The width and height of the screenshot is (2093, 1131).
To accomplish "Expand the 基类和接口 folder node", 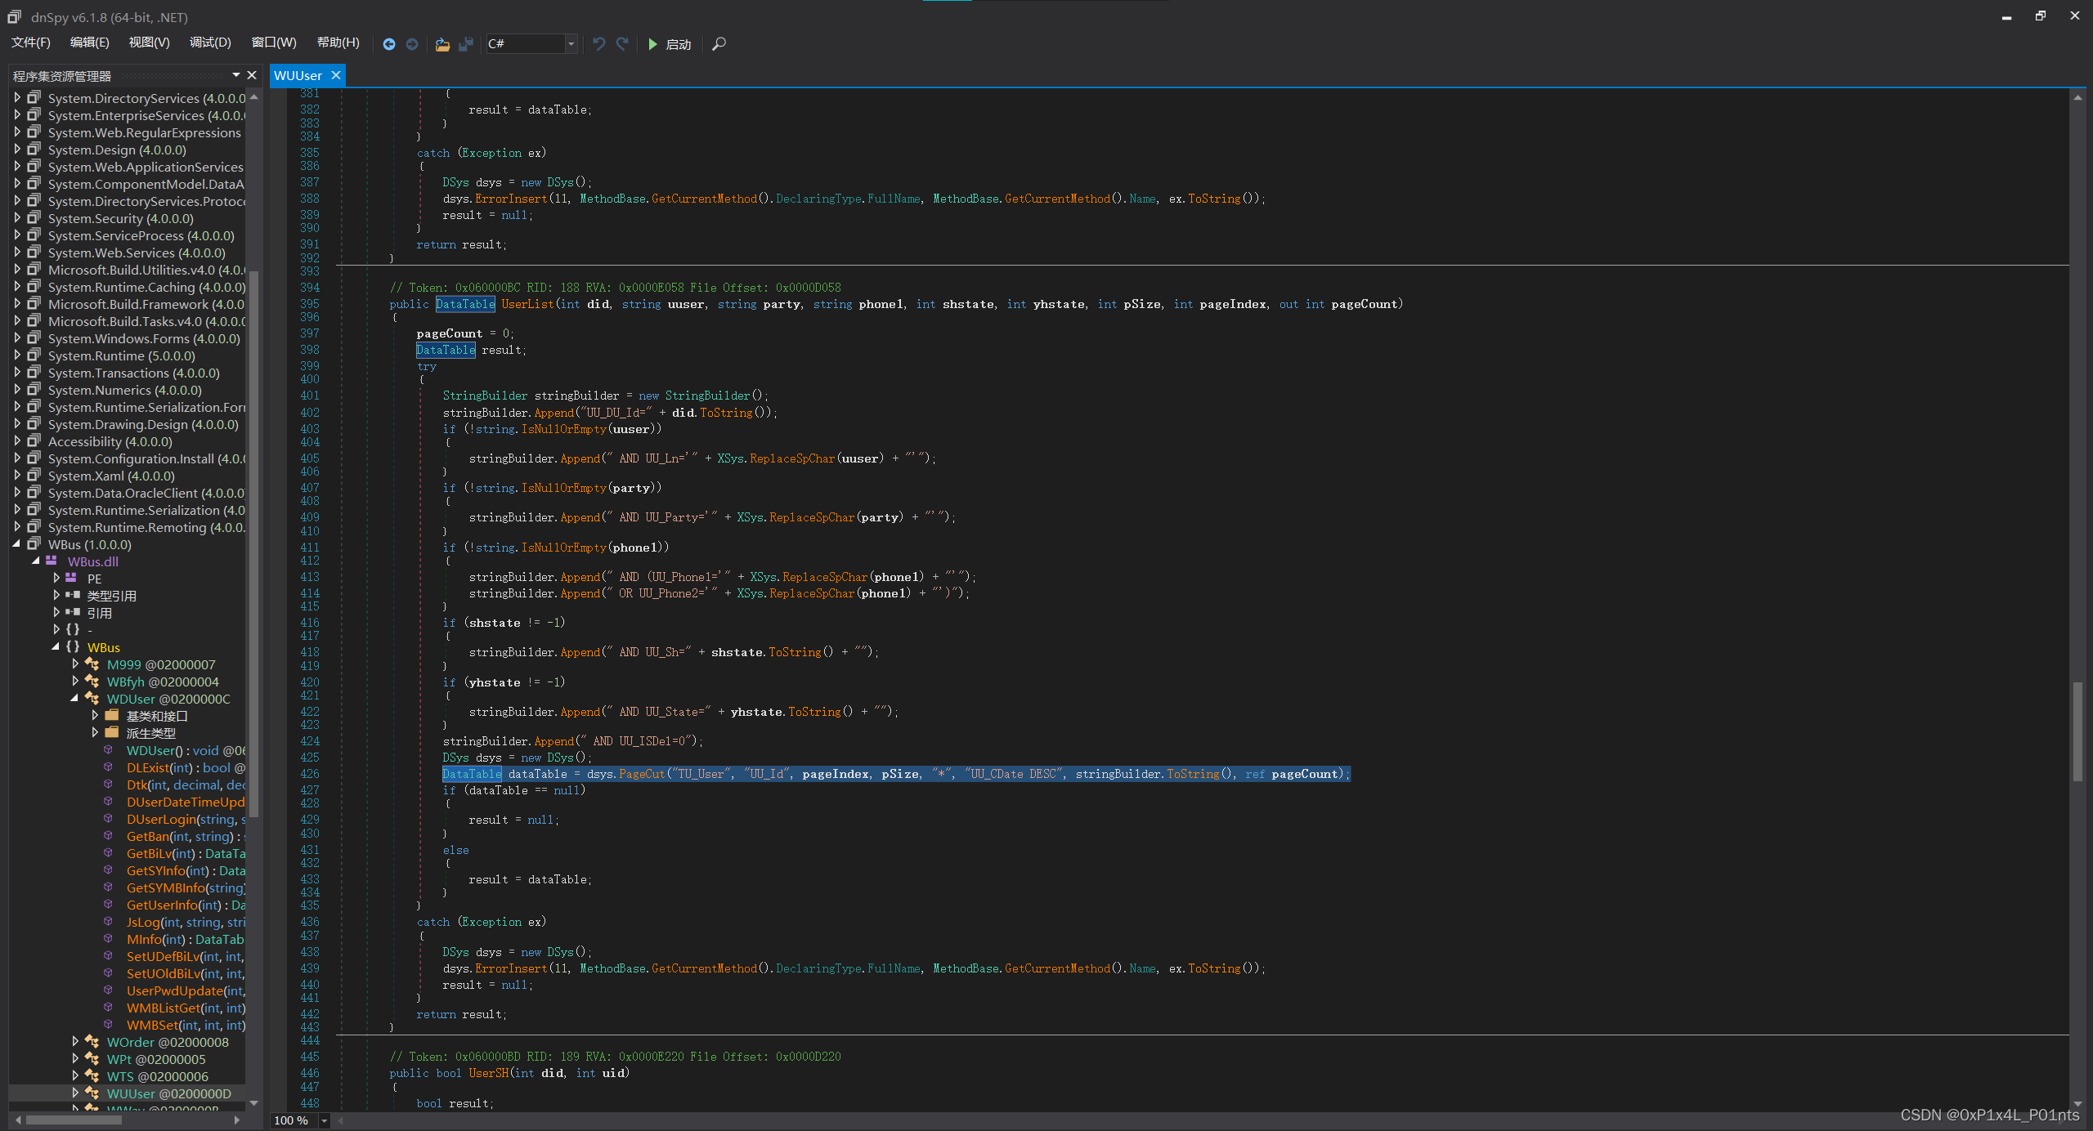I will [x=95, y=715].
